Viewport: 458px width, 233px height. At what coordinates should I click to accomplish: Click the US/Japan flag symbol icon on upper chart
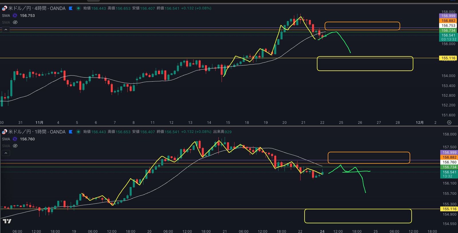(4, 8)
